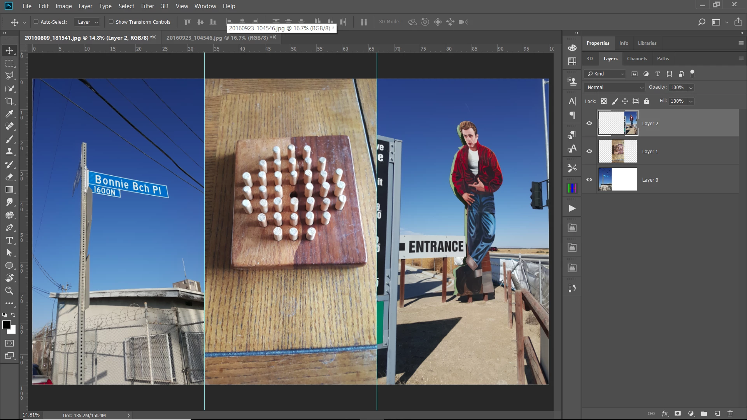The image size is (747, 420).
Task: Open the Kind layer filter dropdown
Action: click(605, 74)
